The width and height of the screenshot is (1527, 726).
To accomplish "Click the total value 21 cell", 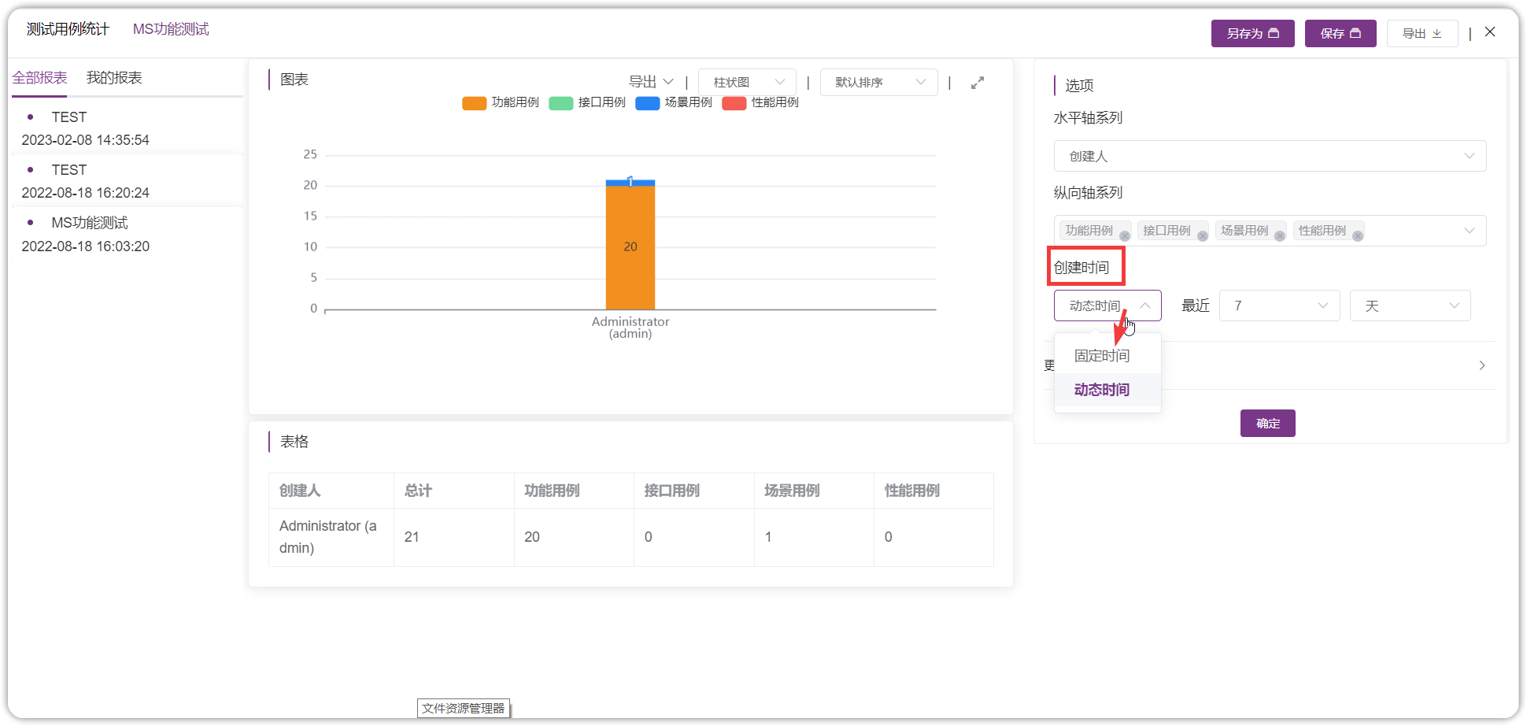I will [454, 537].
